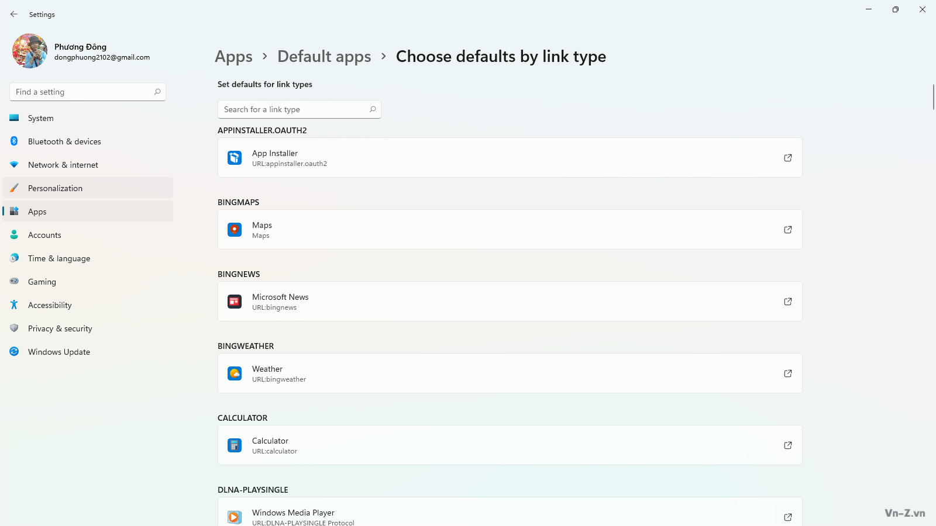The width and height of the screenshot is (936, 526).
Task: Click the magnifier in link type search
Action: tap(373, 109)
